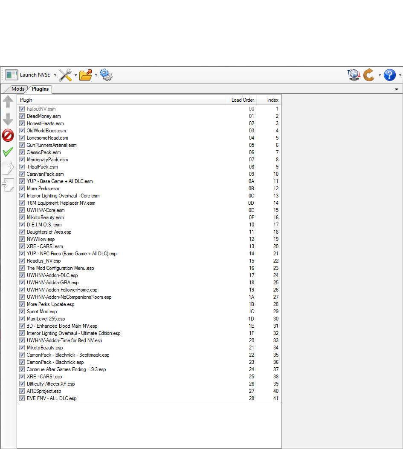Image resolution: width=403 pixels, height=449 pixels.
Task: Select CamonPack - Blachnick - Scottmack.esp
Action: click(149, 355)
